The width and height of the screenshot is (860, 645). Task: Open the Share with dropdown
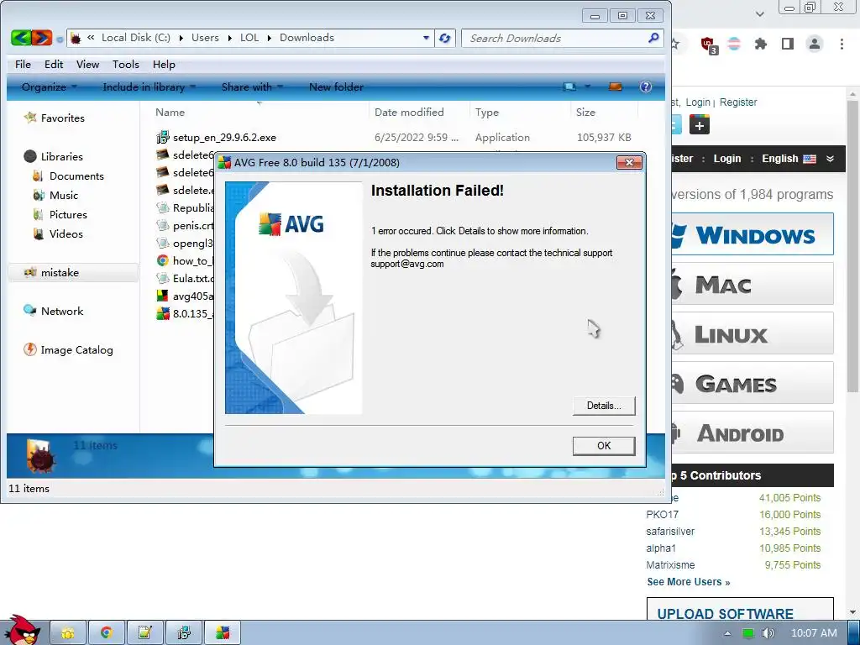[252, 87]
